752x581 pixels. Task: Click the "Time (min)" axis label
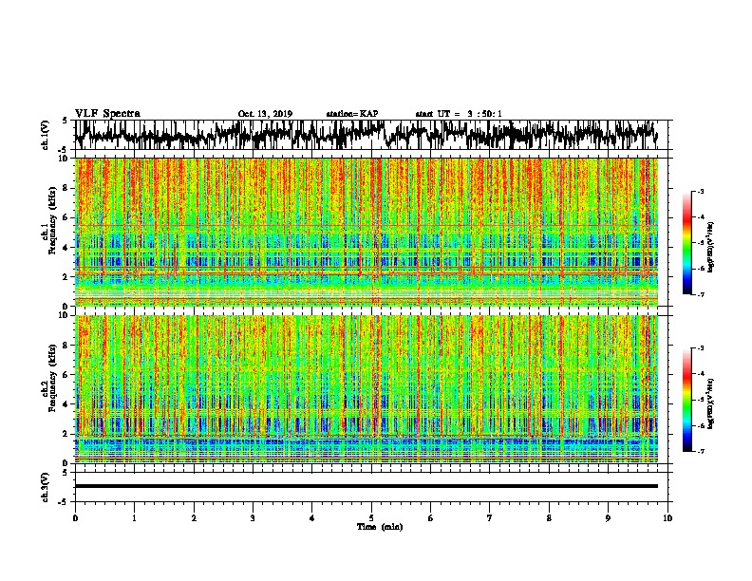click(x=380, y=527)
